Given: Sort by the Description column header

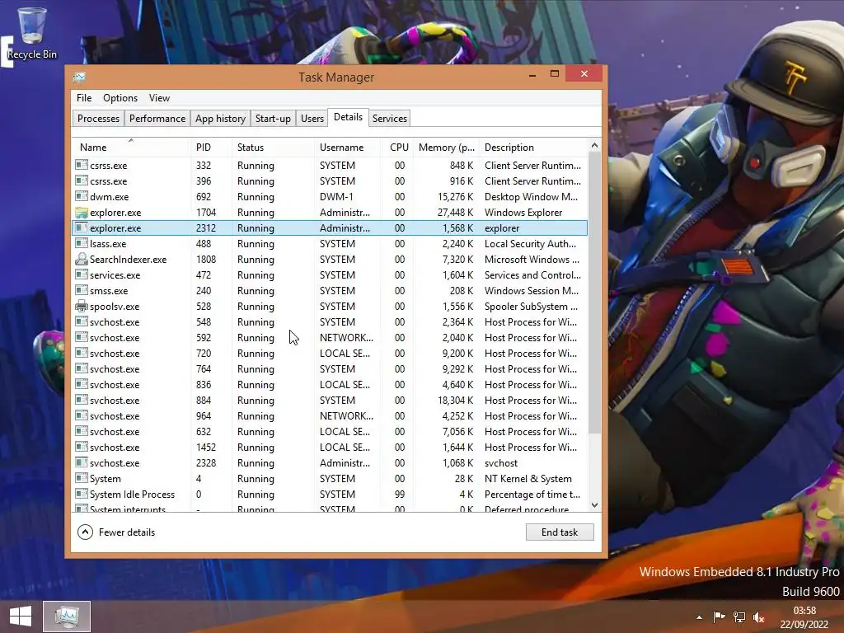Looking at the screenshot, I should tap(533, 148).
